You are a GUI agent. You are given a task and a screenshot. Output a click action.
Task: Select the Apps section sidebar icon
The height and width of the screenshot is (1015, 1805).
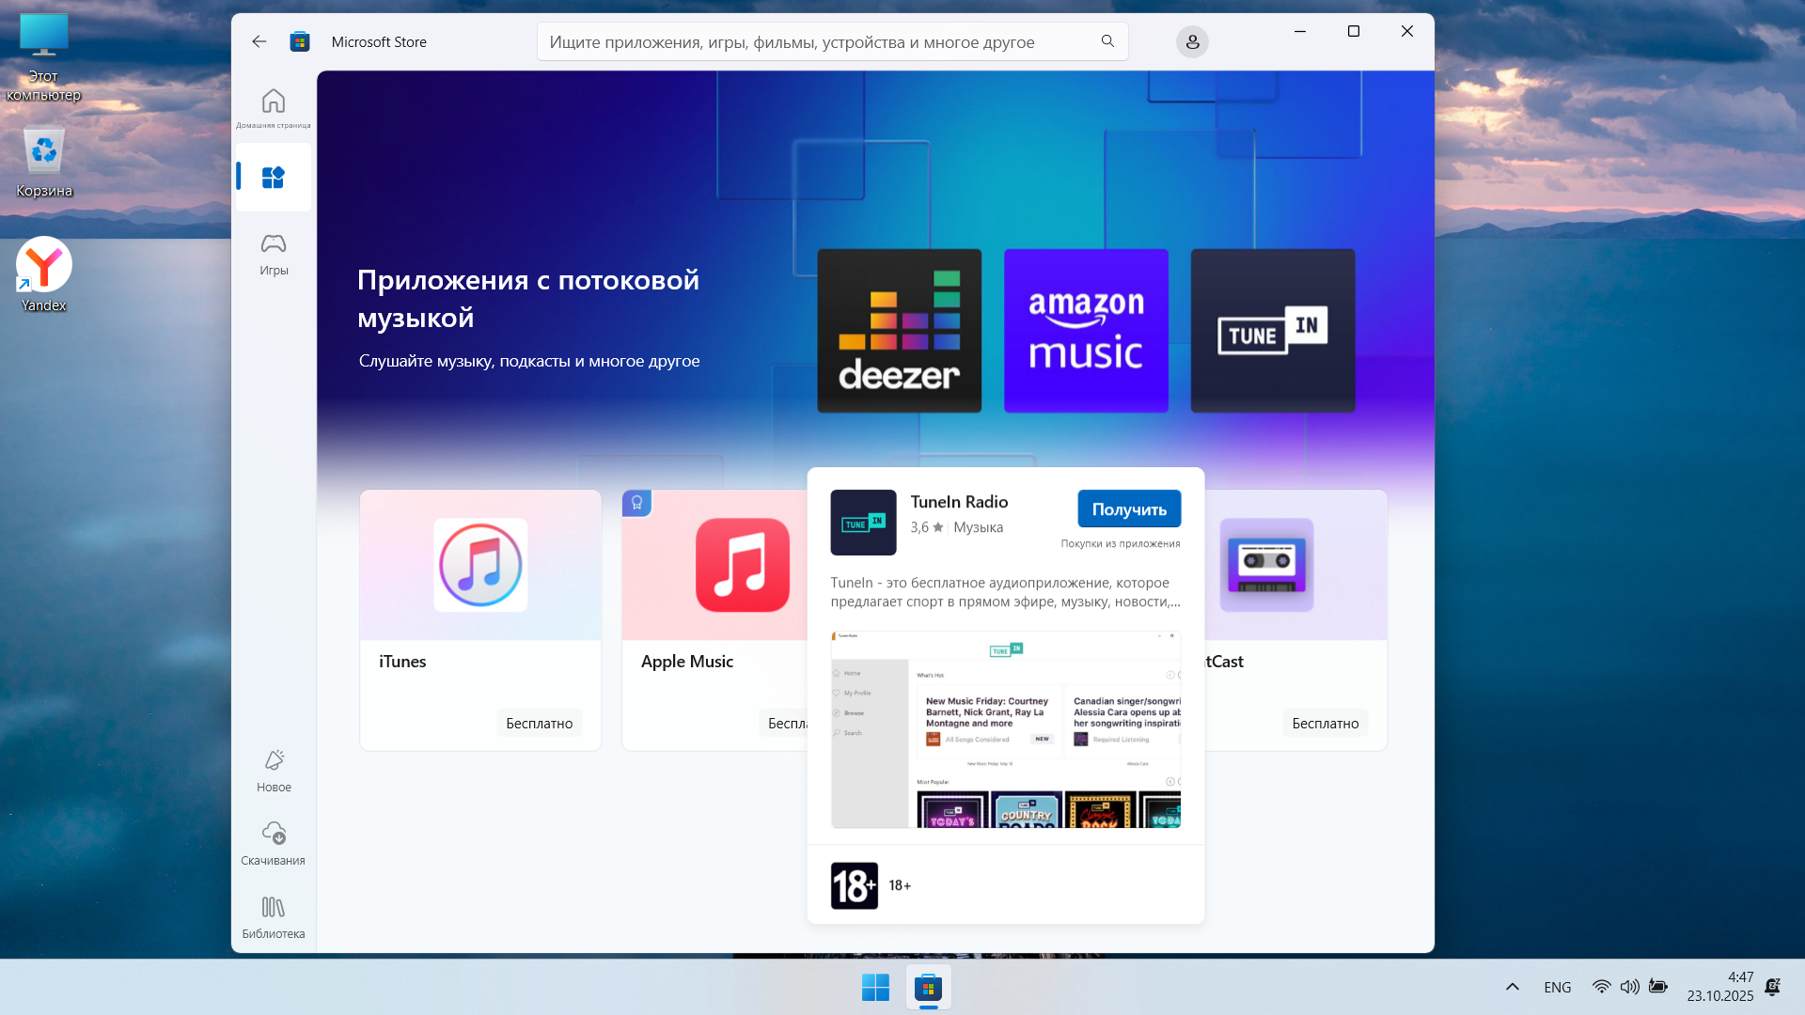(x=273, y=177)
